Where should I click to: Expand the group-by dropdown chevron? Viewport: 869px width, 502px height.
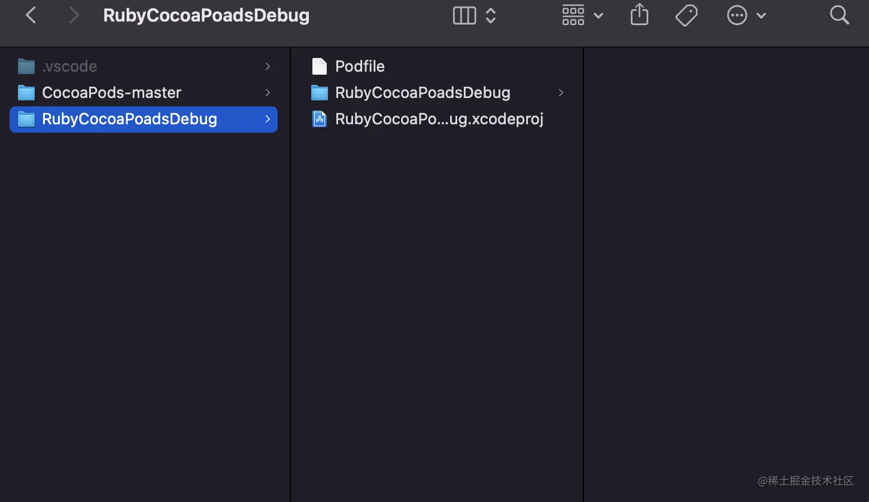point(598,16)
